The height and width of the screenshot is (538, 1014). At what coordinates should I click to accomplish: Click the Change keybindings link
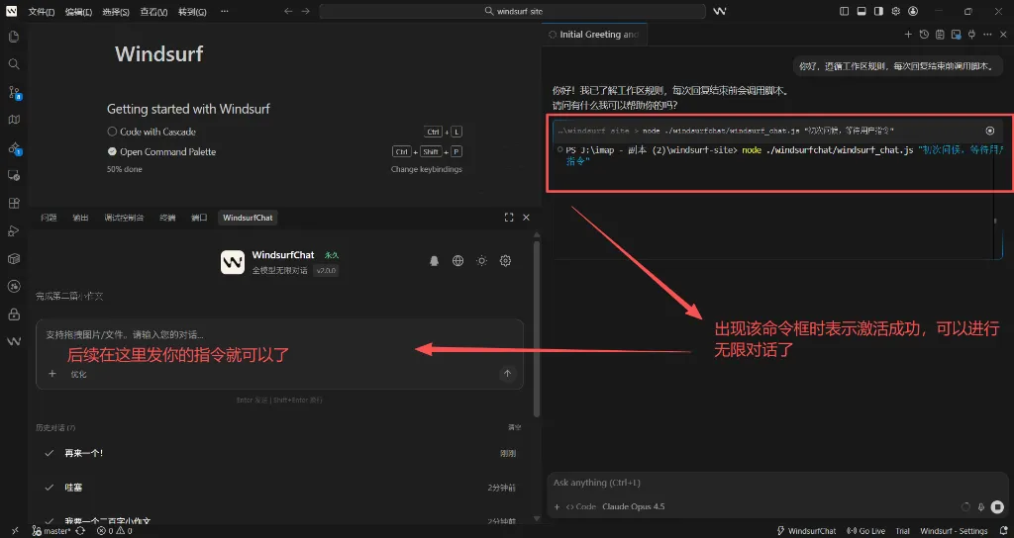(x=426, y=169)
